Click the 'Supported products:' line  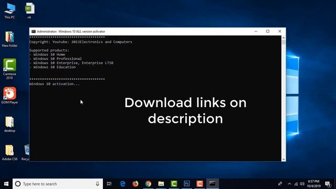(x=49, y=50)
